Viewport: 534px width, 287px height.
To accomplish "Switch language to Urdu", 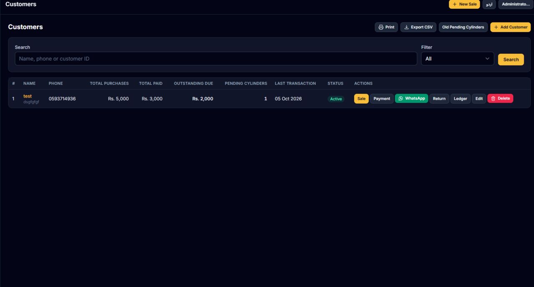I will (489, 4).
